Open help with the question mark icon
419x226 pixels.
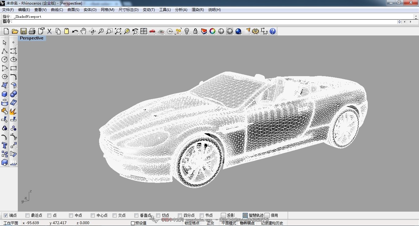click(x=273, y=31)
